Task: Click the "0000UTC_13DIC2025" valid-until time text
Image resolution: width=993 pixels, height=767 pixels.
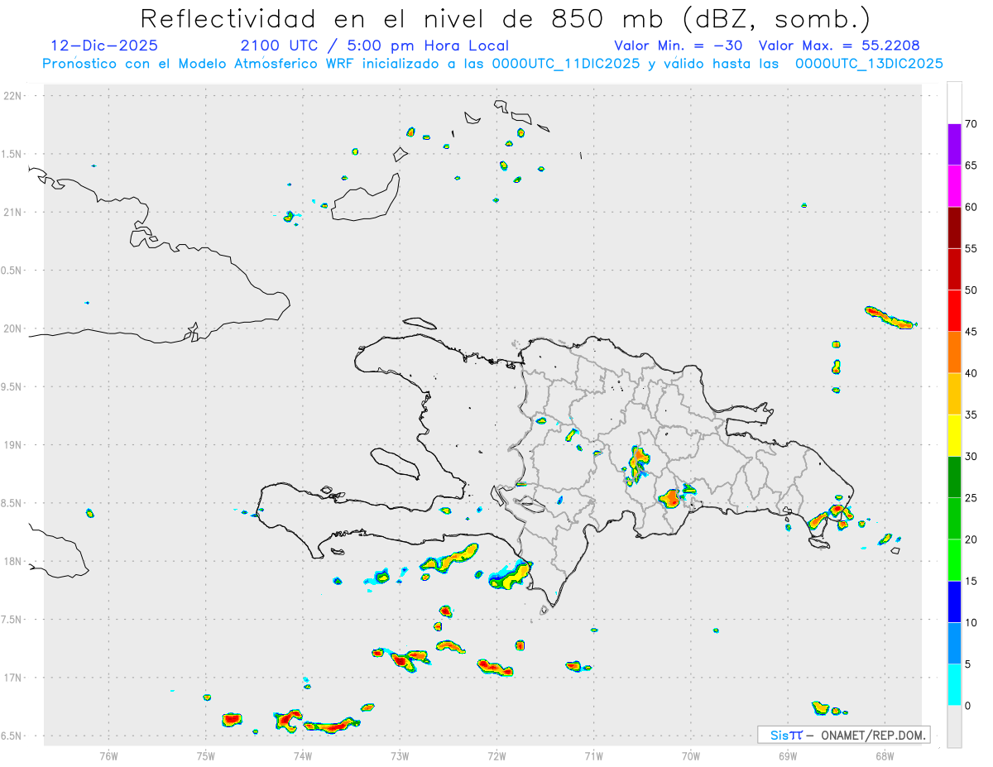Action: [869, 64]
